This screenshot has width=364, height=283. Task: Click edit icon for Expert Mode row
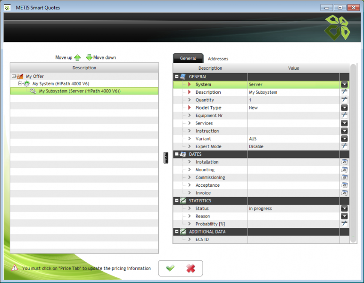click(x=344, y=146)
